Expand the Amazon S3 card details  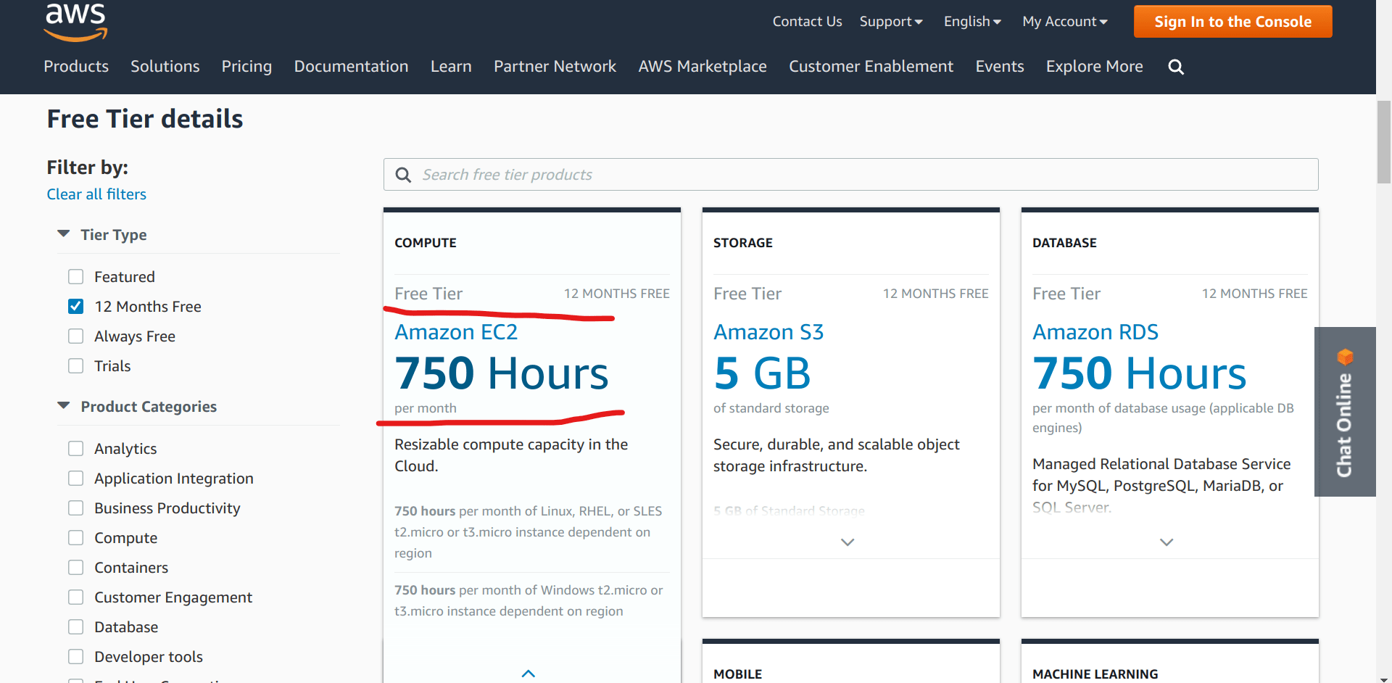coord(848,542)
